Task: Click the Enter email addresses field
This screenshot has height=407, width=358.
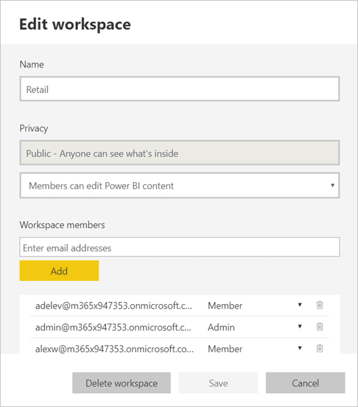Action: click(x=180, y=247)
